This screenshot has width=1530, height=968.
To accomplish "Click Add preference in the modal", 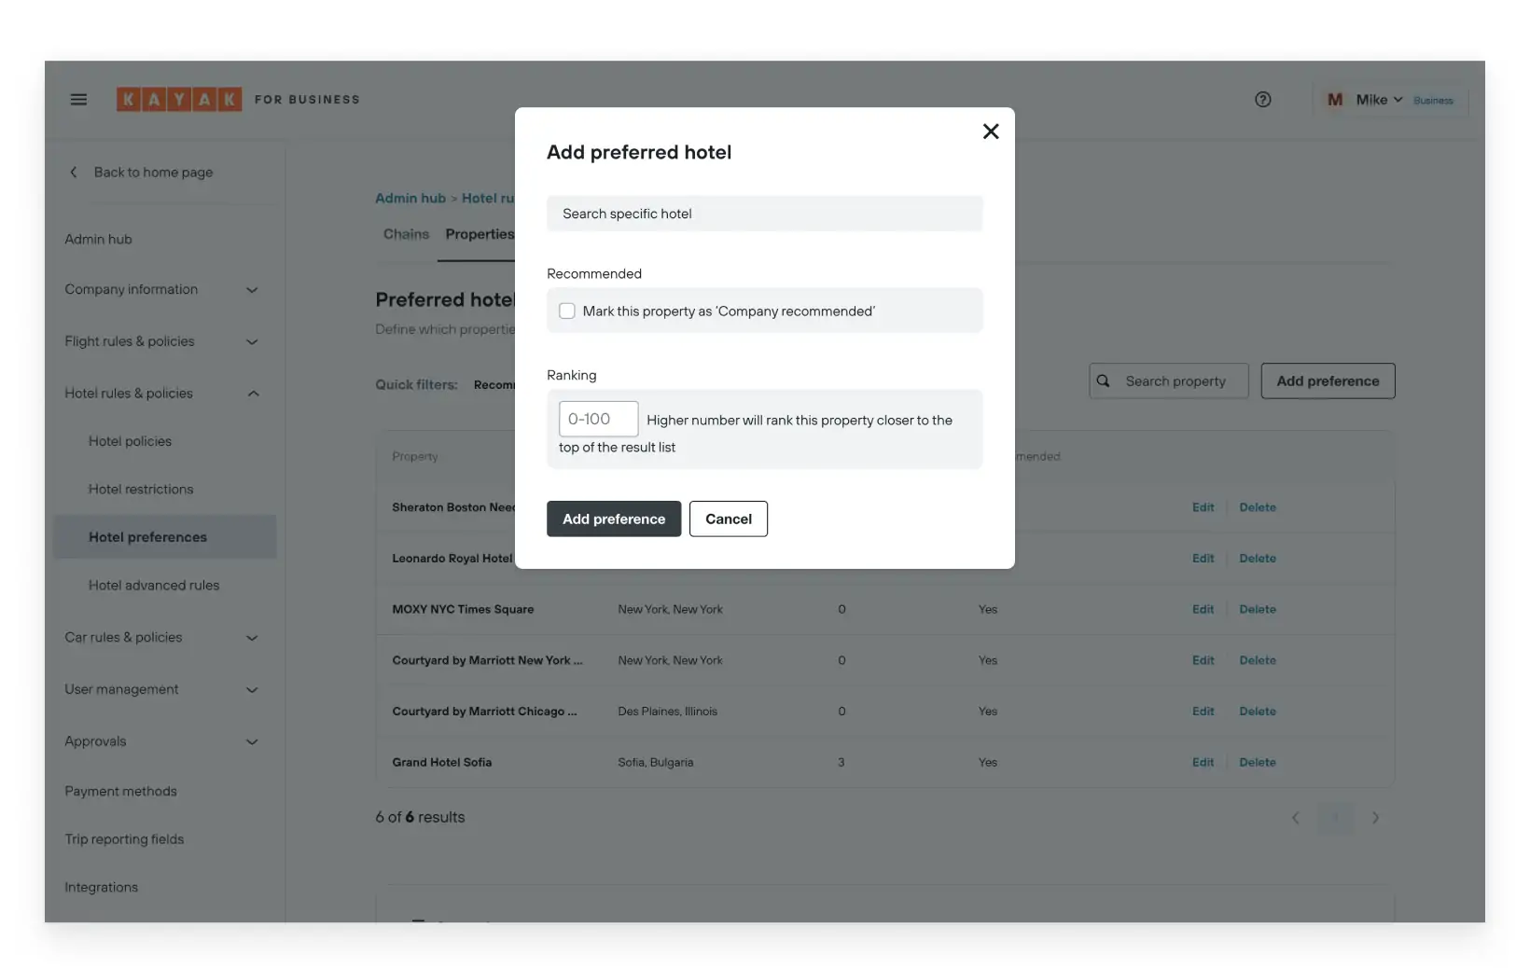I will (x=613, y=519).
